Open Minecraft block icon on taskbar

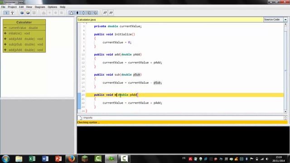(85, 159)
